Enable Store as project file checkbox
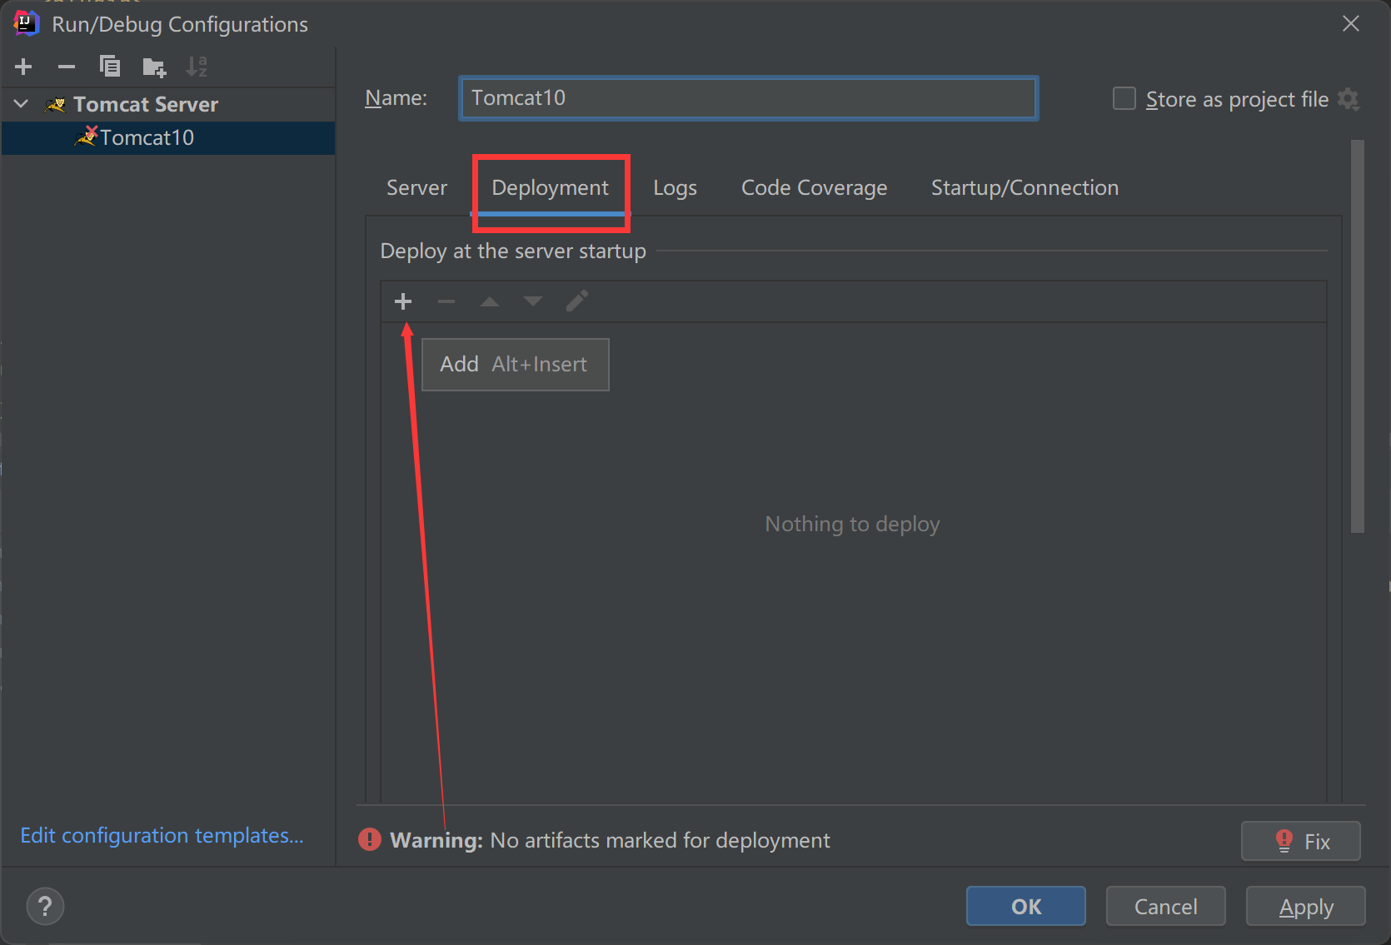 [1124, 99]
